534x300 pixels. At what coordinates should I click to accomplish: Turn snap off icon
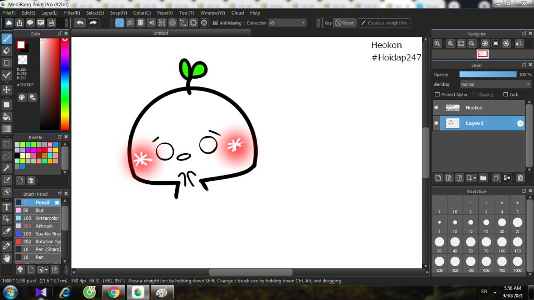tap(119, 23)
